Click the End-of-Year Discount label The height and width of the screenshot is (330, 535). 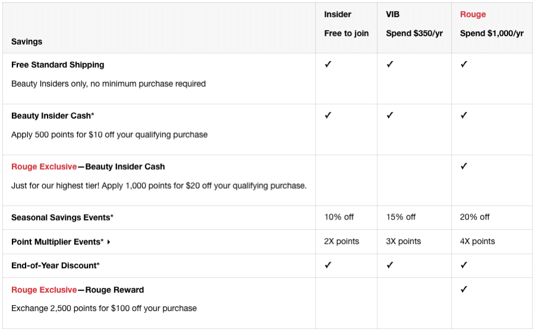[55, 266]
